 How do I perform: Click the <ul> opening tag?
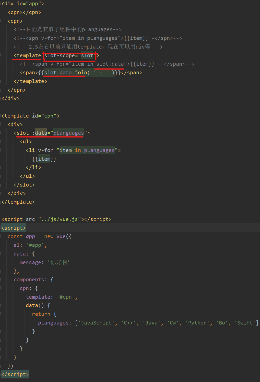point(26,142)
